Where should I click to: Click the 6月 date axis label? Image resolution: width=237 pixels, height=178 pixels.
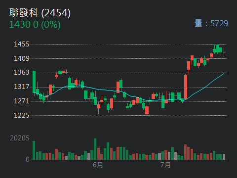(x=98, y=165)
